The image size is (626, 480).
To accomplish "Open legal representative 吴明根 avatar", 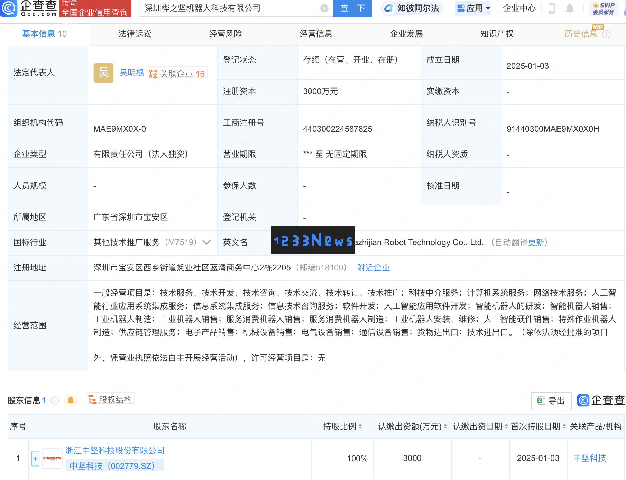I will 104,73.
